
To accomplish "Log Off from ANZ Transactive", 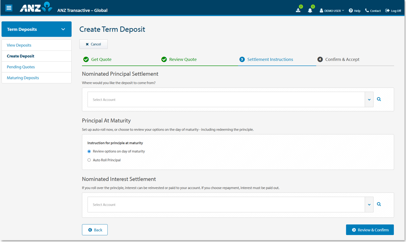I will pos(393,10).
